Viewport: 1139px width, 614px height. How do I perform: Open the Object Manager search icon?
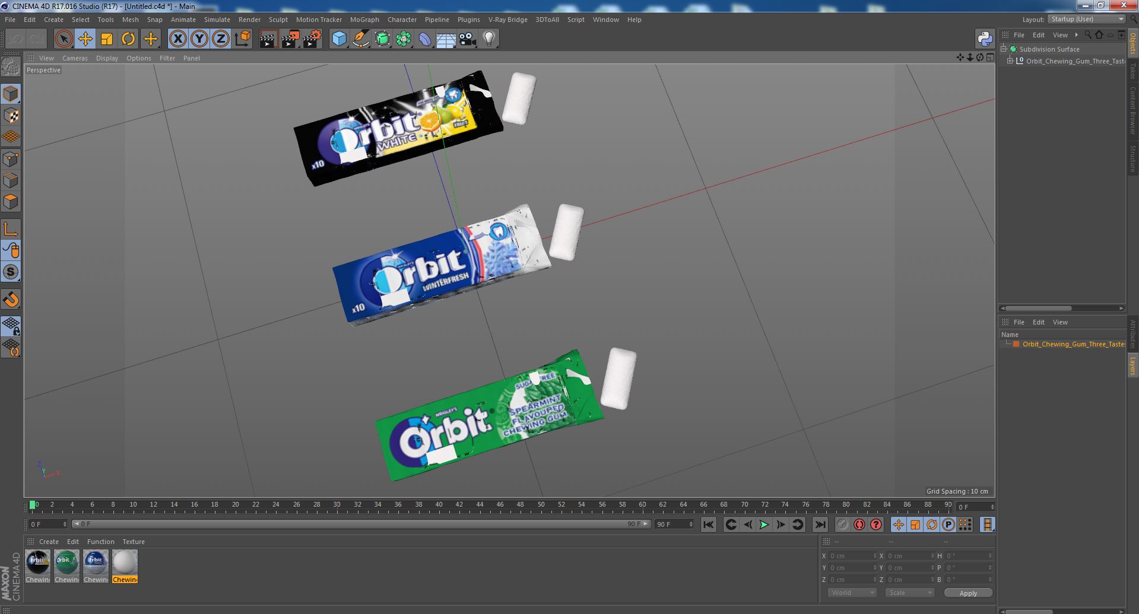tap(1087, 35)
